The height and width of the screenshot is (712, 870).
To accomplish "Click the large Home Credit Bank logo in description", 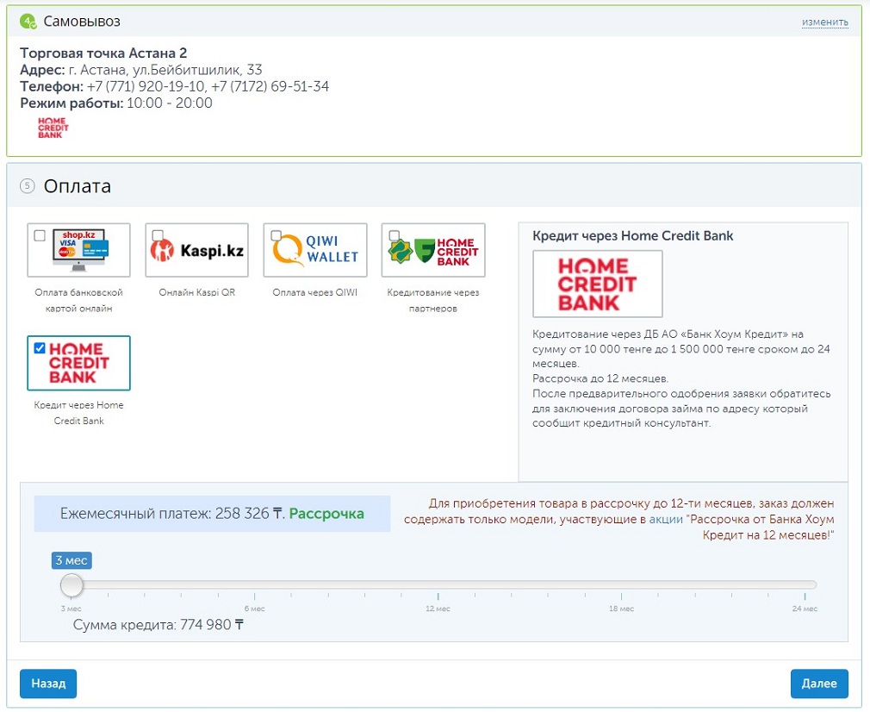I will click(598, 284).
